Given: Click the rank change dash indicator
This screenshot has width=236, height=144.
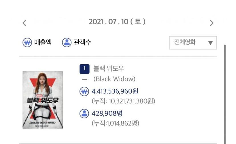Looking at the screenshot, I should [84, 79].
